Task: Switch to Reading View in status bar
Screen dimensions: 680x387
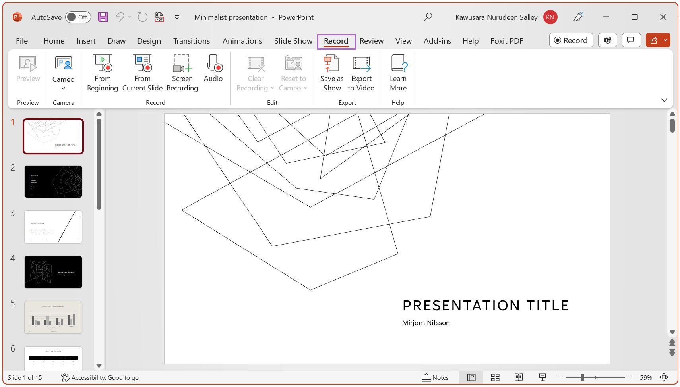Action: (x=519, y=377)
